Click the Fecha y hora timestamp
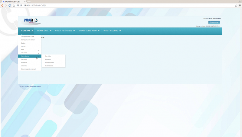The height and width of the screenshot is (137, 242). (208, 26)
